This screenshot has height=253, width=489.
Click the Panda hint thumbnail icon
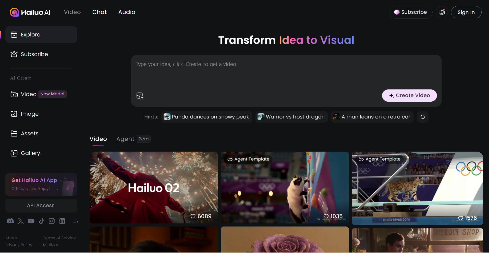pyautogui.click(x=167, y=117)
